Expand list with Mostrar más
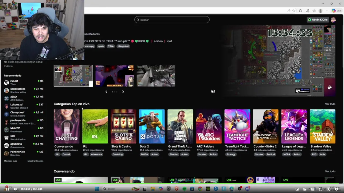The image size is (344, 193). point(10,161)
